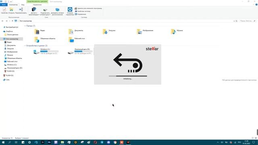
Task: Select Windows (C:) in navigation pane
Action: coord(10,64)
